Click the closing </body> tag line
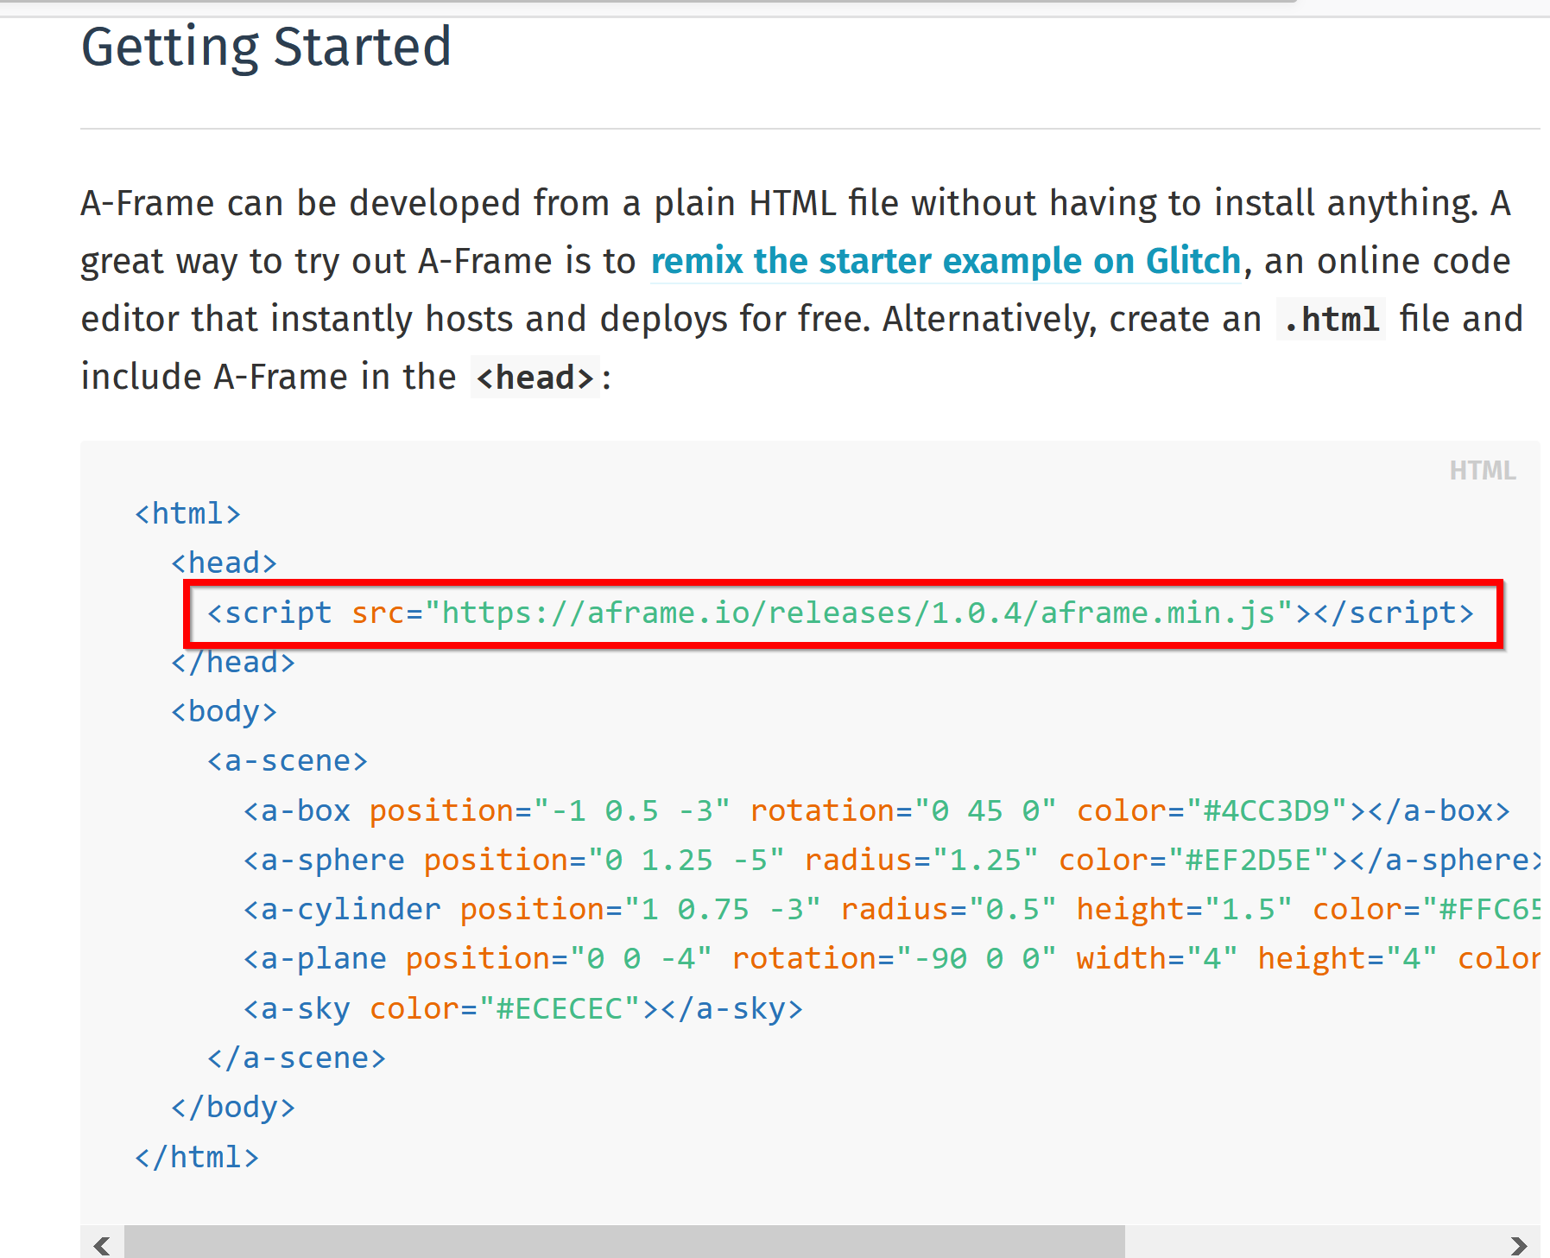 (x=233, y=1108)
